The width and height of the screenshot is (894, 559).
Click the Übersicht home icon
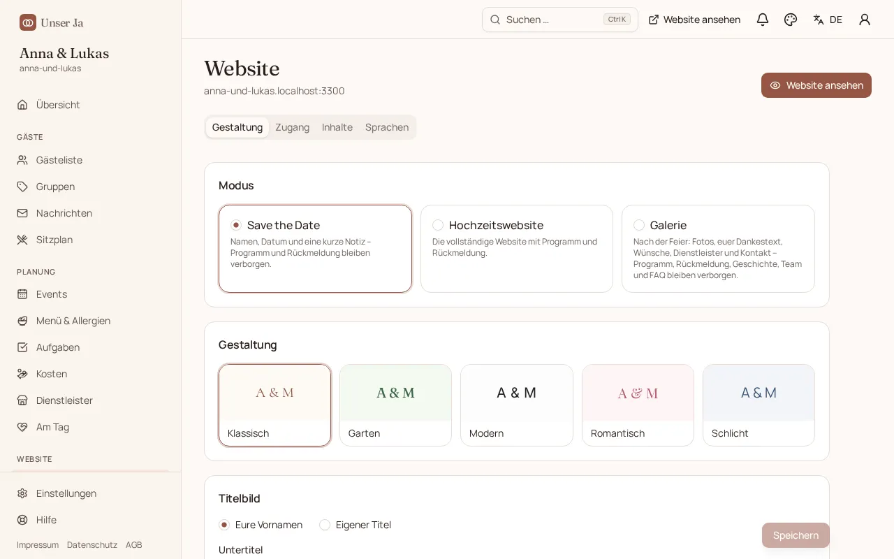pos(22,105)
